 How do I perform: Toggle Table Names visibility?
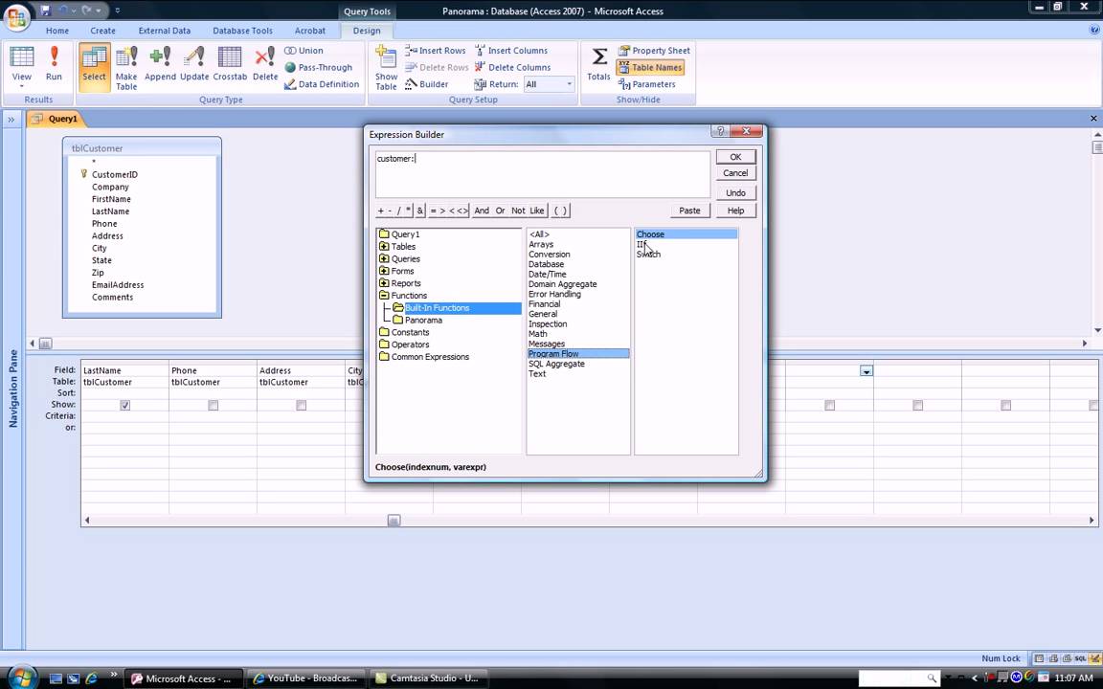point(650,68)
